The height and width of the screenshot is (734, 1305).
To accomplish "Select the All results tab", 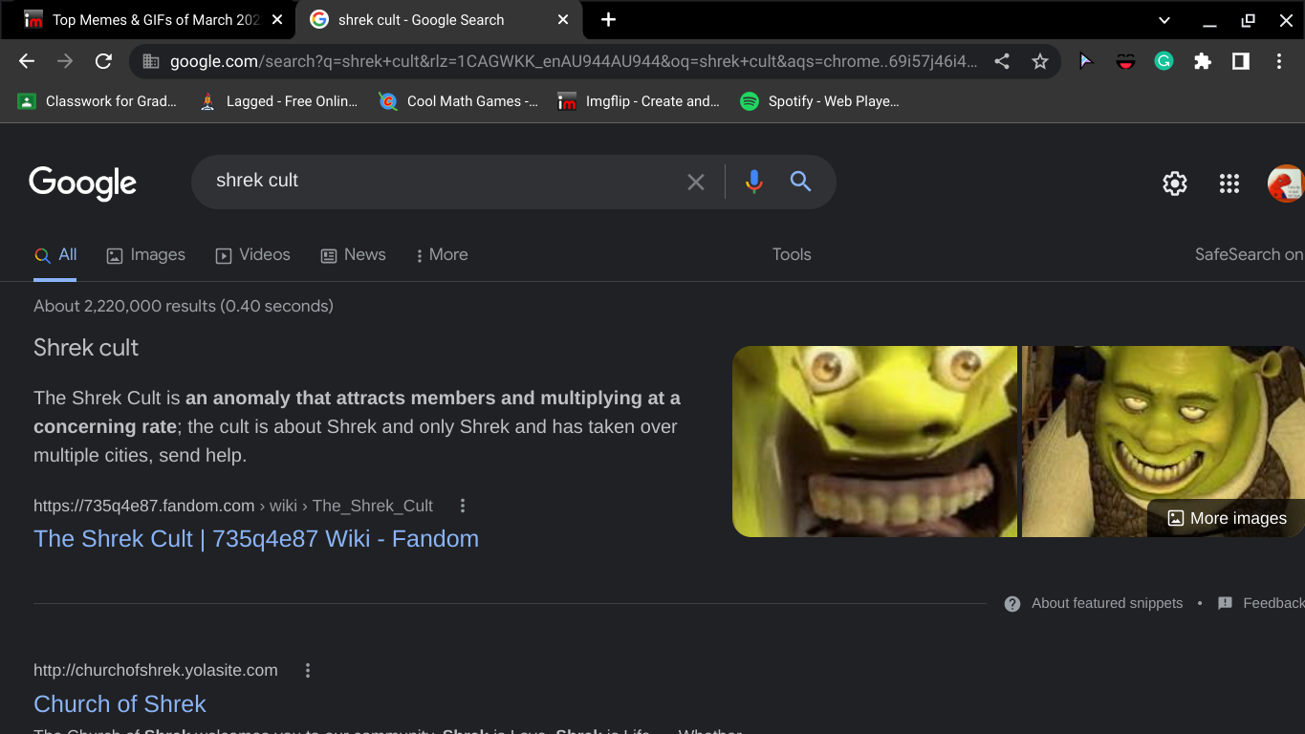I will 55,255.
